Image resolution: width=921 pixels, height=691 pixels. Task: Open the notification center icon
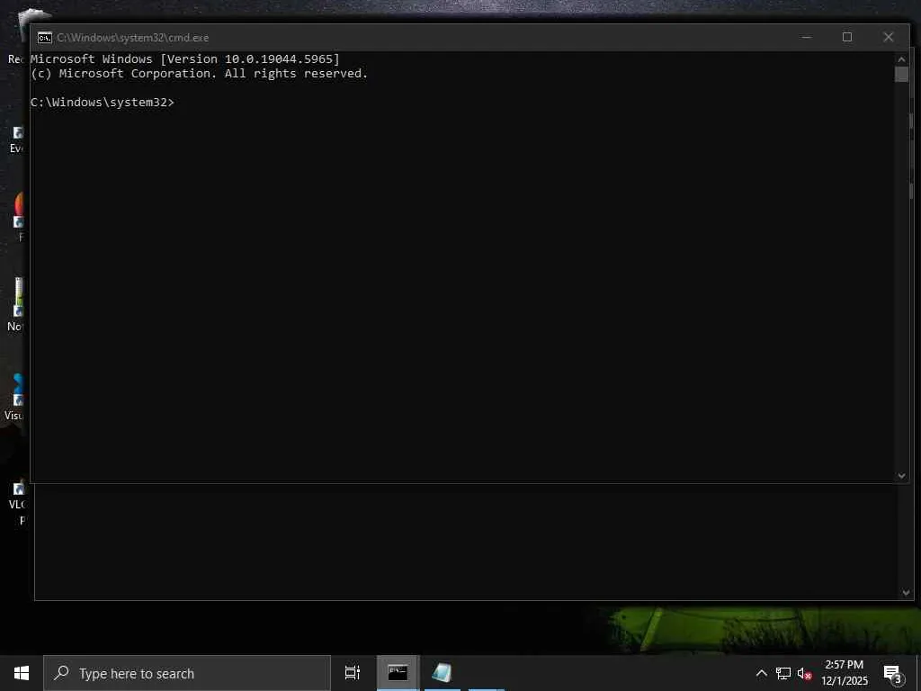click(892, 674)
